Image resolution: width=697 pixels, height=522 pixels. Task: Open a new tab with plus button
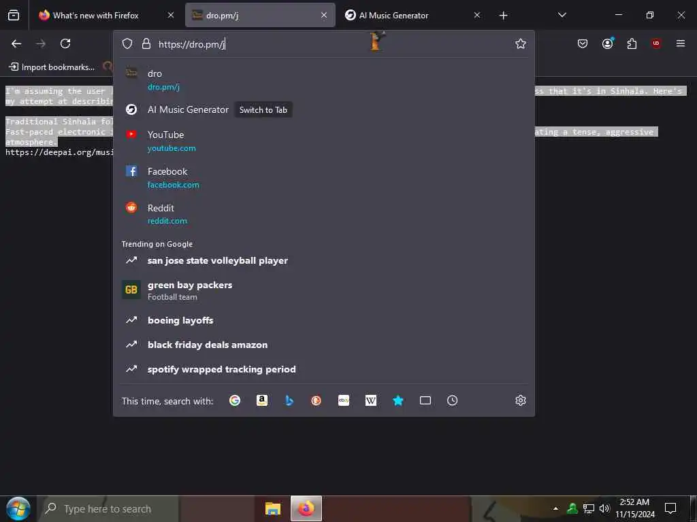click(503, 16)
